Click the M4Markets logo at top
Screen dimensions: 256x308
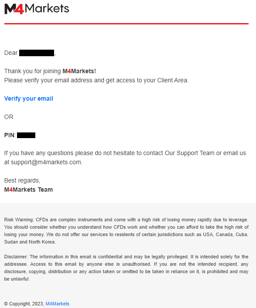click(x=37, y=9)
